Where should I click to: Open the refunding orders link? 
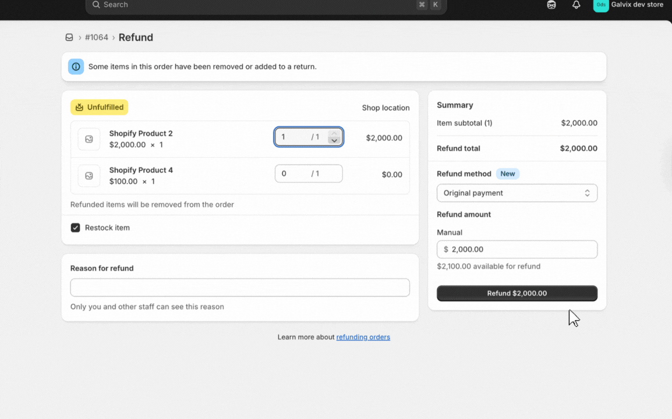pos(363,337)
